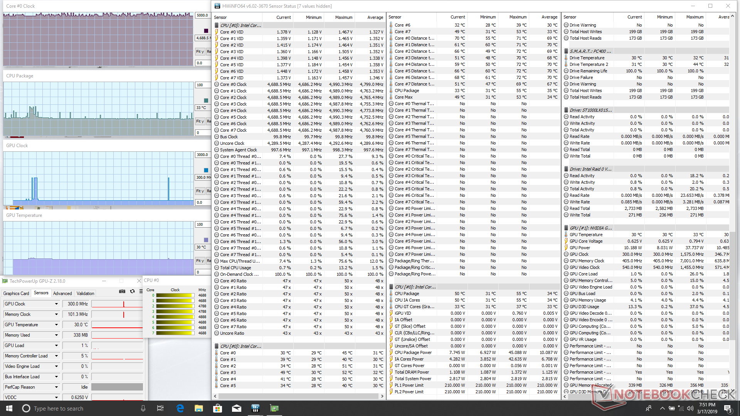
Task: Click the GPU-Z screenshot camera icon
Action: [x=122, y=292]
